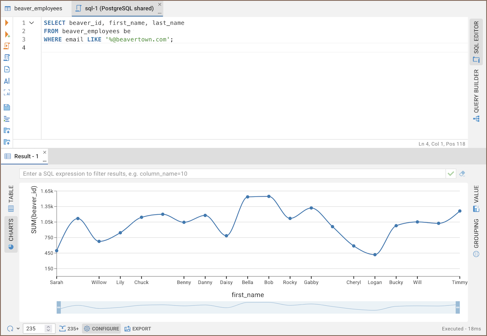Execute the query in a new tab
The height and width of the screenshot is (336, 487).
tap(7, 35)
